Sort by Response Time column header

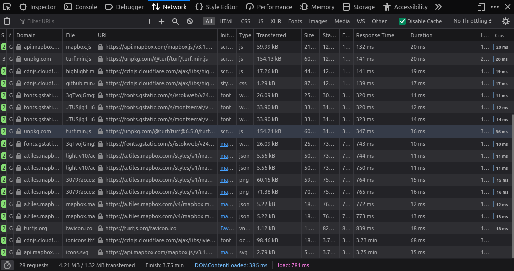pos(380,35)
